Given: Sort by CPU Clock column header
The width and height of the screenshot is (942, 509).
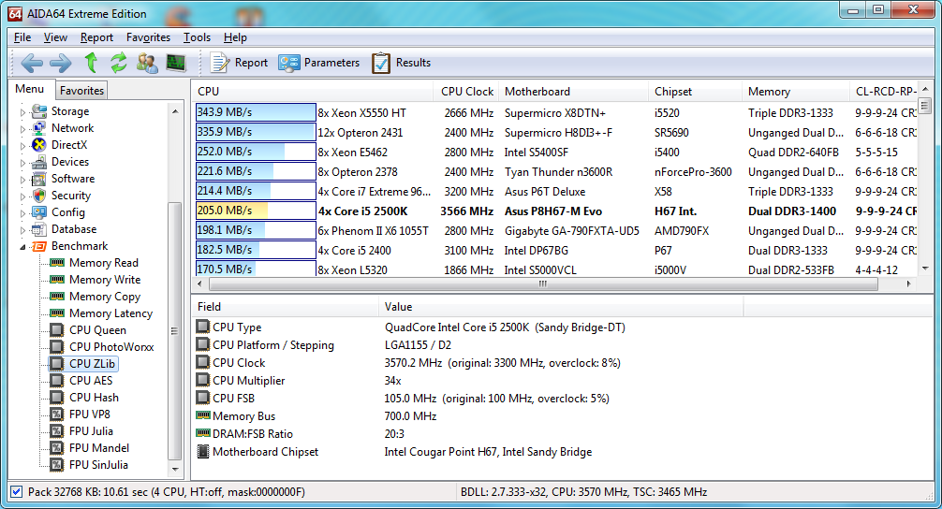Looking at the screenshot, I should point(466,92).
